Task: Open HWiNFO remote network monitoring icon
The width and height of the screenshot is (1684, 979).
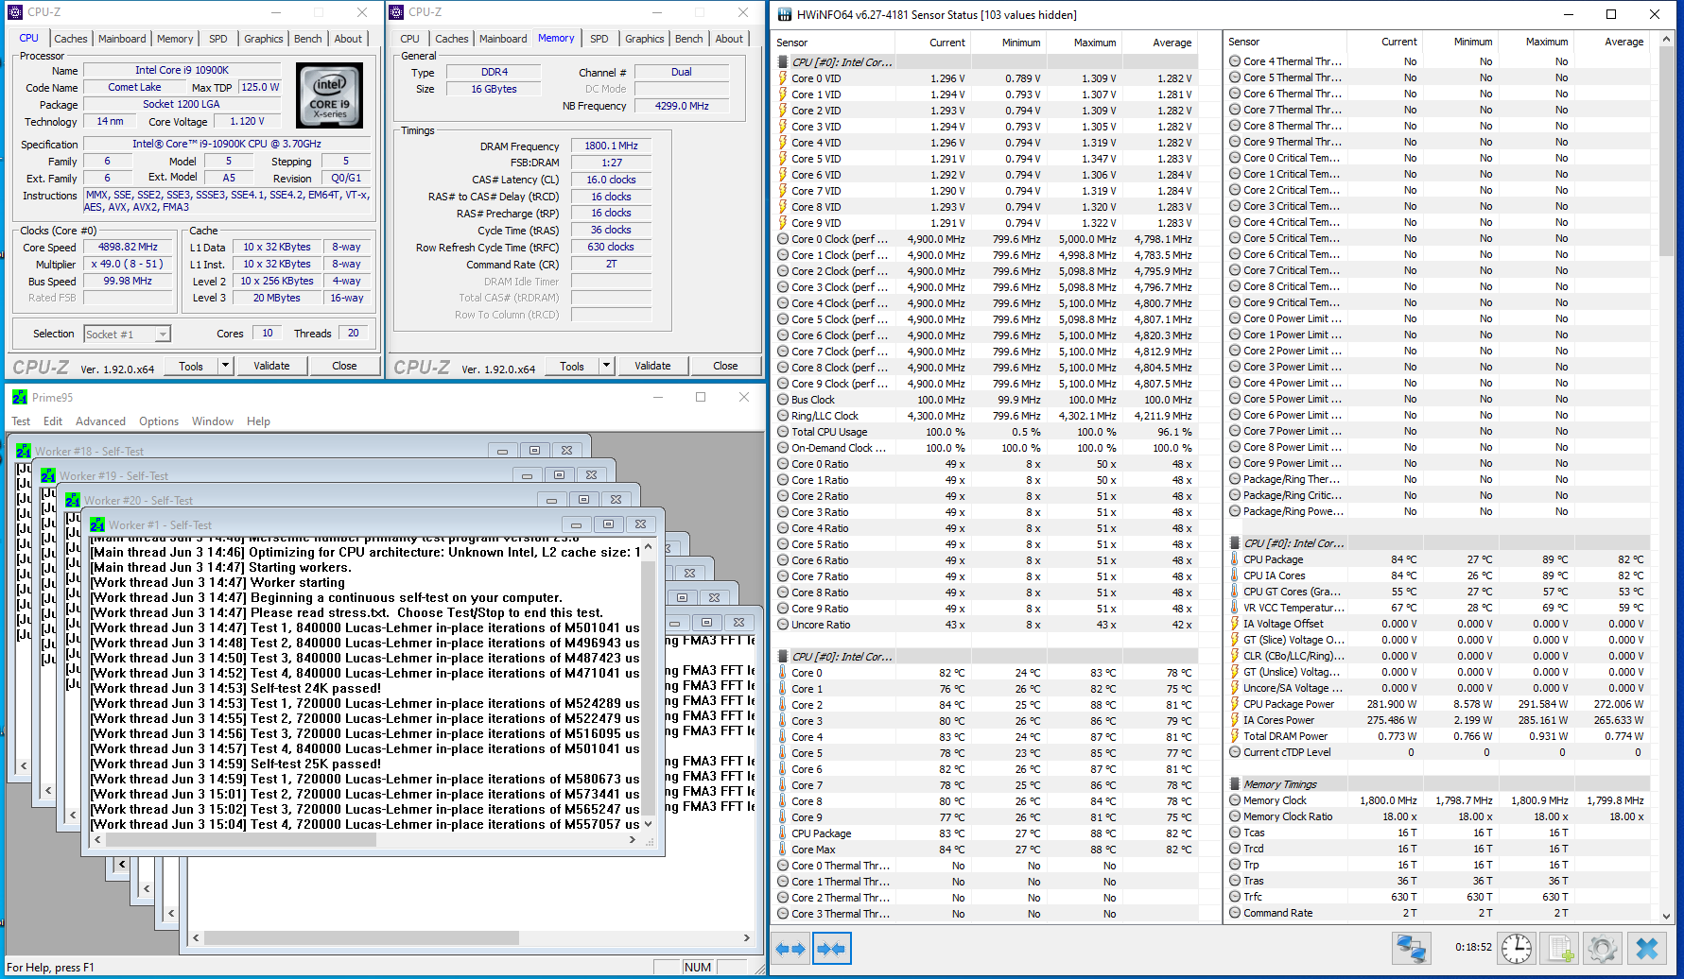Action: pyautogui.click(x=1411, y=948)
